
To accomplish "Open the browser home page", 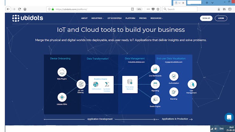I will click(25, 9).
